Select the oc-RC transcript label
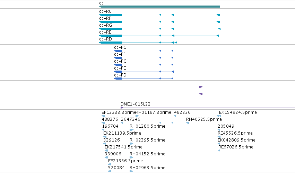Viewport: 295px width, 173px height. pyautogui.click(x=105, y=11)
